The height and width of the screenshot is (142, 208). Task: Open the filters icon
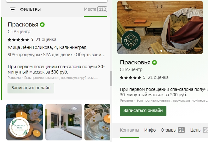13,9
